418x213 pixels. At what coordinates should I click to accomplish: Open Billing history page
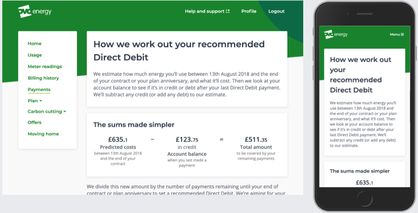43,78
